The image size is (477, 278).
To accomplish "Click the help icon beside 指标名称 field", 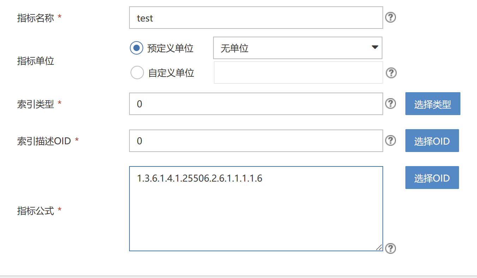I will pyautogui.click(x=390, y=17).
